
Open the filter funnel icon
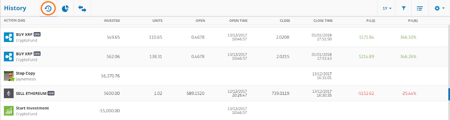tap(404, 8)
